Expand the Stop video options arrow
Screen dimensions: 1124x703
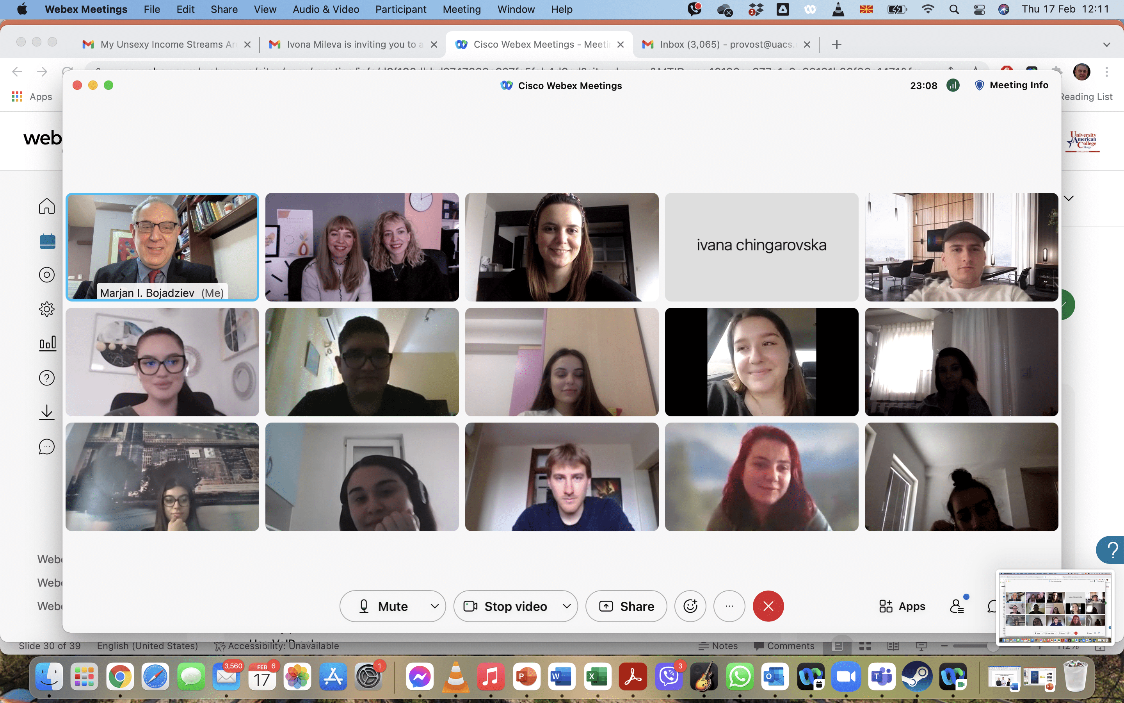[x=566, y=606]
